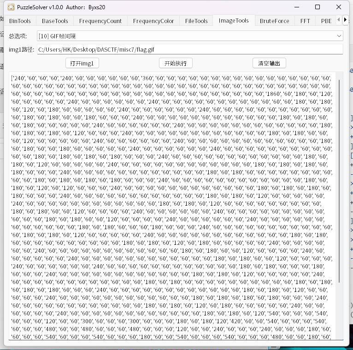Click the 打开img1 button
The width and height of the screenshot is (353, 350).
click(82, 63)
